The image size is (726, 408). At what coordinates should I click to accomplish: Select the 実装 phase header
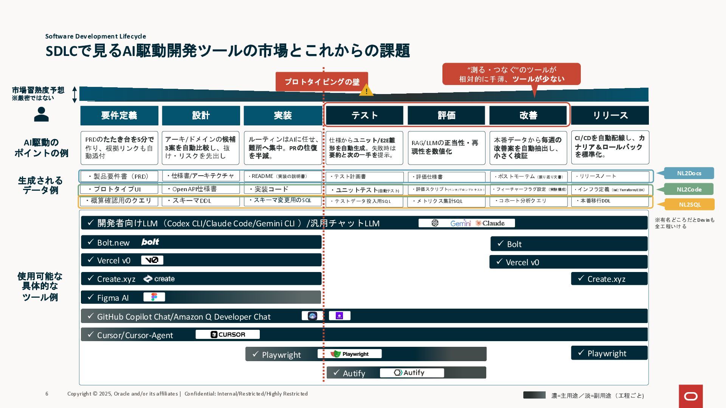pos(282,115)
